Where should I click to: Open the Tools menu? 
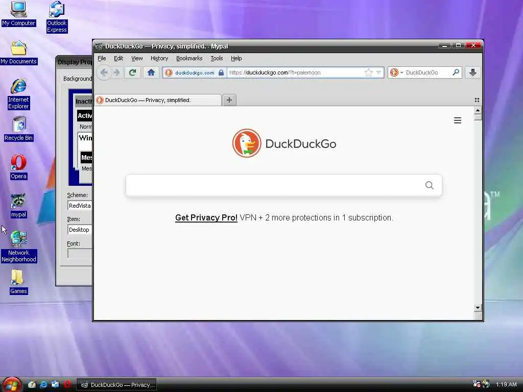click(217, 58)
